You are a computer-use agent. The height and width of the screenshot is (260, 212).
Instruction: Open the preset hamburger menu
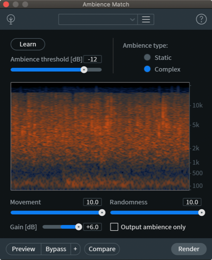pyautogui.click(x=146, y=19)
